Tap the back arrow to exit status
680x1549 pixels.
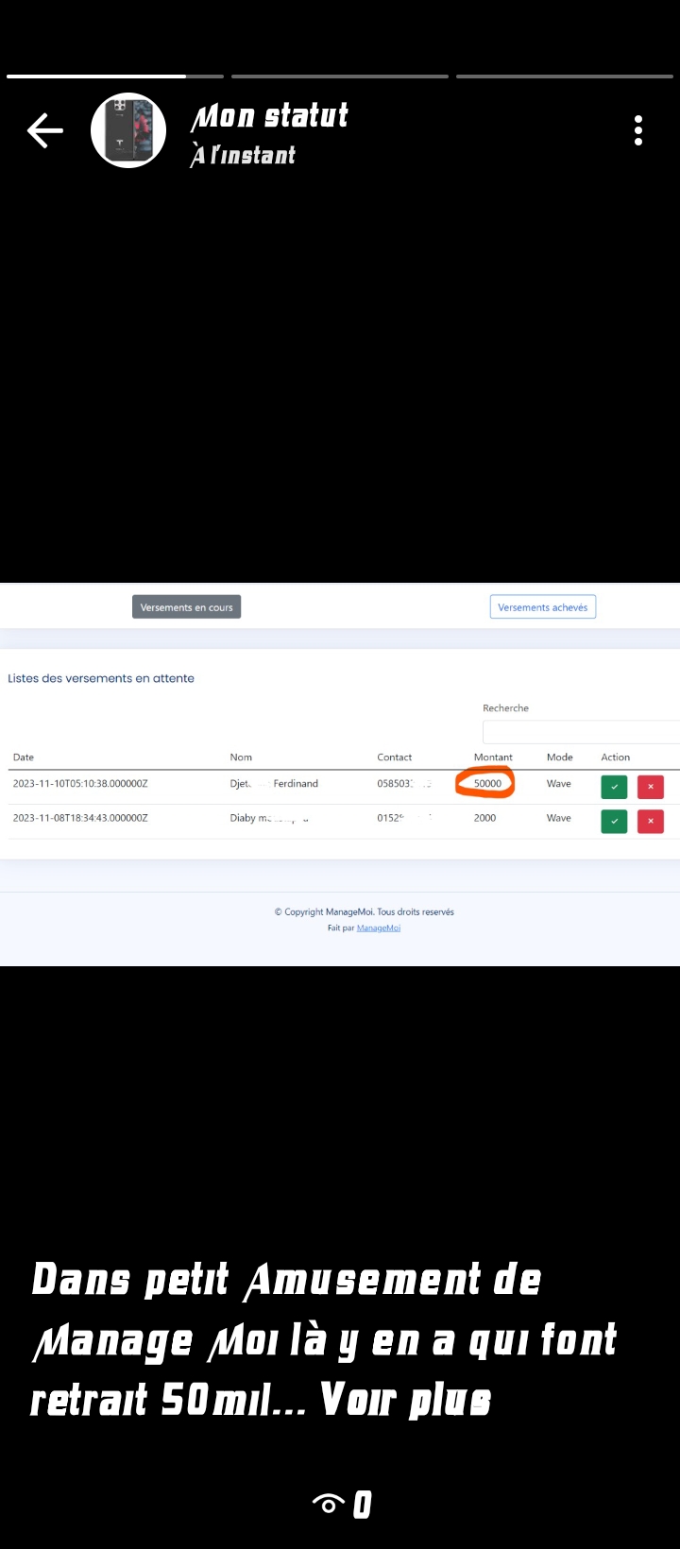(x=45, y=130)
